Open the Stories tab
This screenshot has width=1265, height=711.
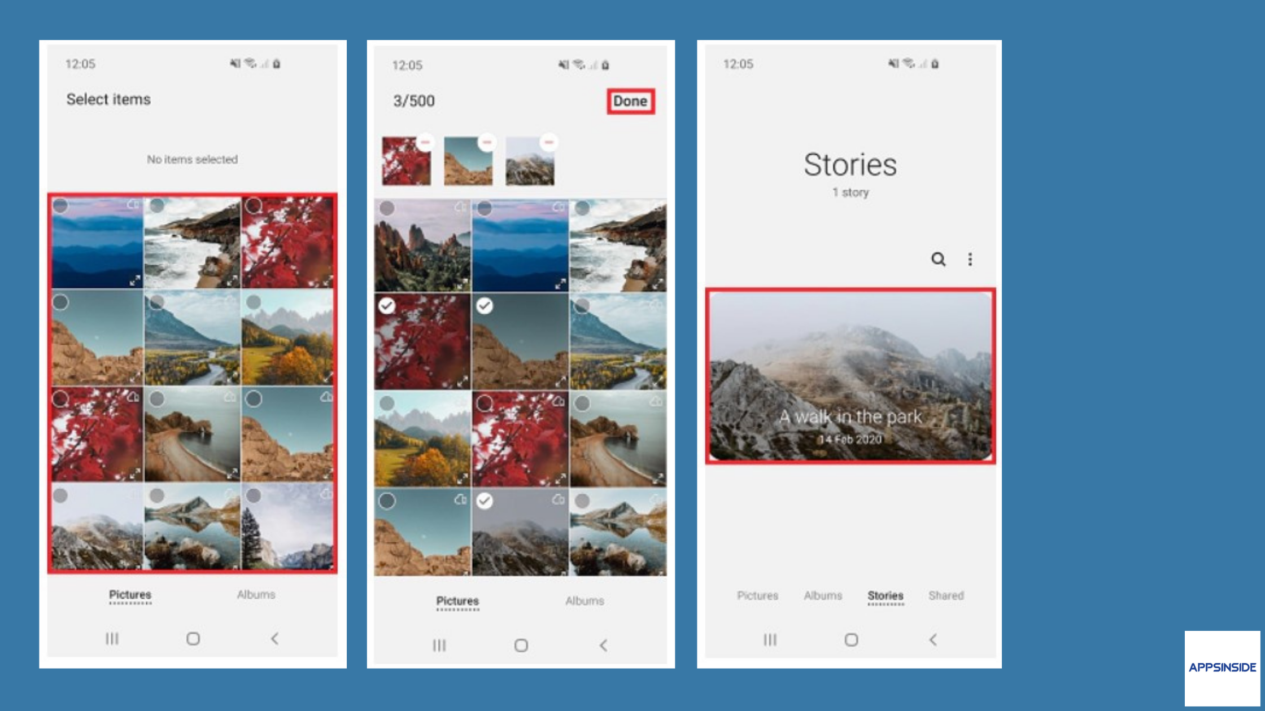(885, 595)
